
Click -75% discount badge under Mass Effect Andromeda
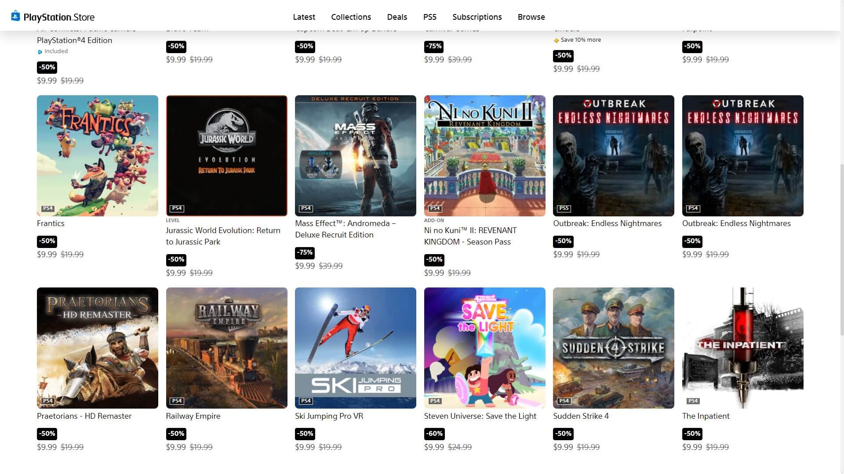point(305,253)
